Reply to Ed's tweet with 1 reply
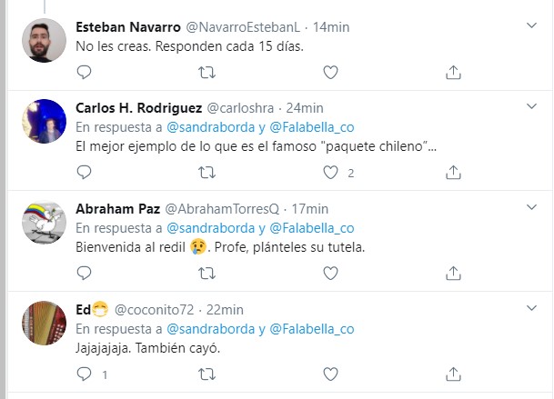Image resolution: width=554 pixels, height=399 pixels. (x=84, y=373)
